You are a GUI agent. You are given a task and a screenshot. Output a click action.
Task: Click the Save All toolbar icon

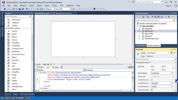click(x=23, y=9)
